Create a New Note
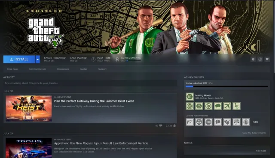 (x=261, y=151)
